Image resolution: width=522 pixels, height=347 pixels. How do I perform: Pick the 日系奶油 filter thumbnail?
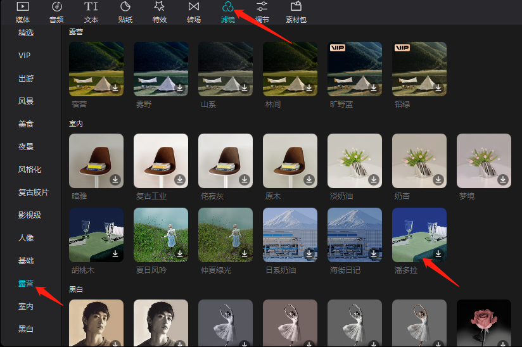[290, 235]
